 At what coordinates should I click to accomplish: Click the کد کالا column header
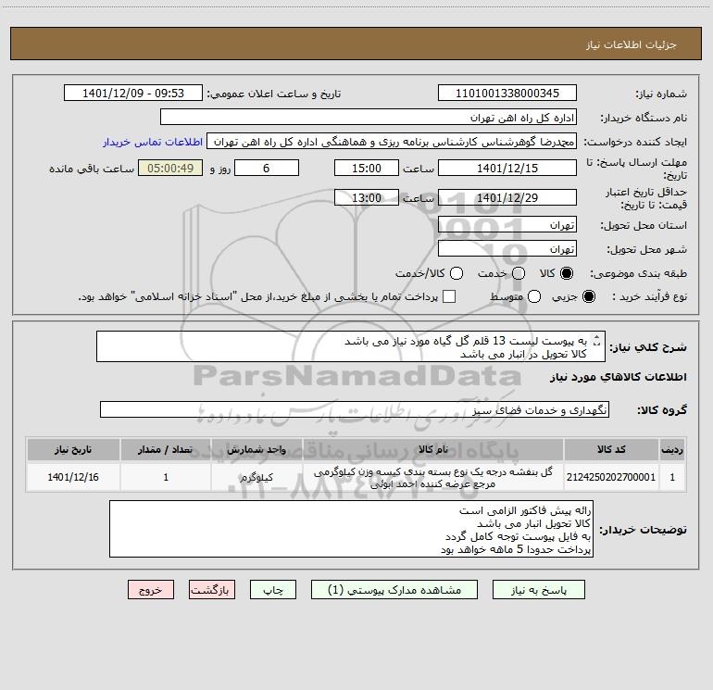(611, 450)
